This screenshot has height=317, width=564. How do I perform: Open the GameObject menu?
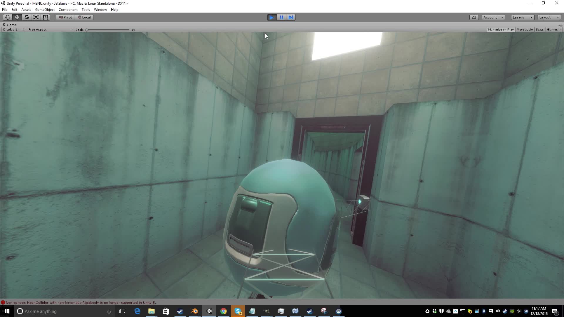pos(45,10)
